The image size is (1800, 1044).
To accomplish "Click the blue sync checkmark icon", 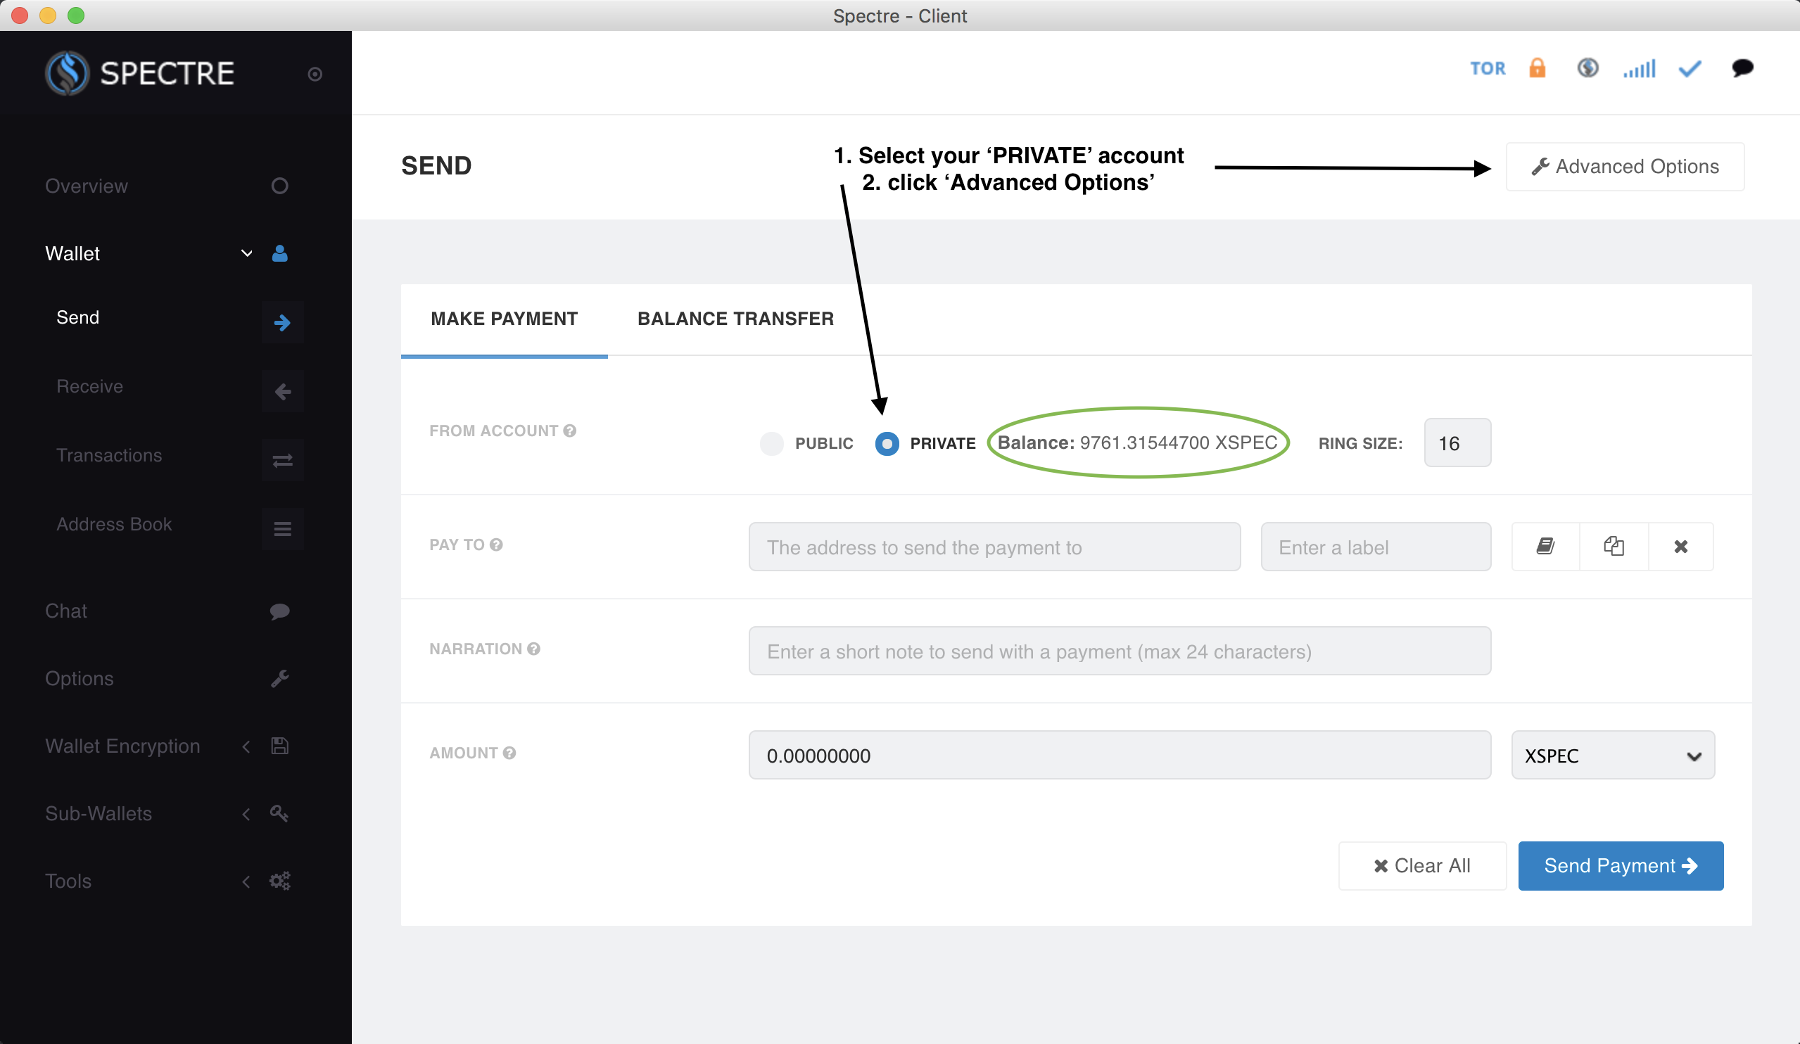I will 1690,68.
